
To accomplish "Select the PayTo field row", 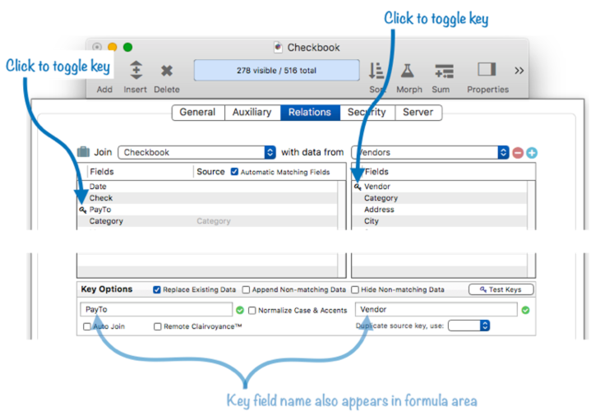I will (208, 210).
